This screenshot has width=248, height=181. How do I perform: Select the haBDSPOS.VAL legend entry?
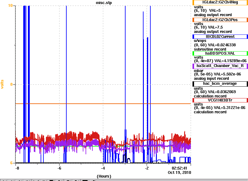tap(220, 53)
